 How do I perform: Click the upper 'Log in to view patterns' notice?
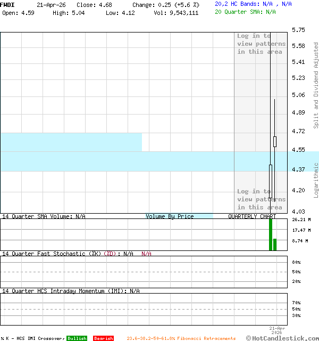tap(261, 44)
